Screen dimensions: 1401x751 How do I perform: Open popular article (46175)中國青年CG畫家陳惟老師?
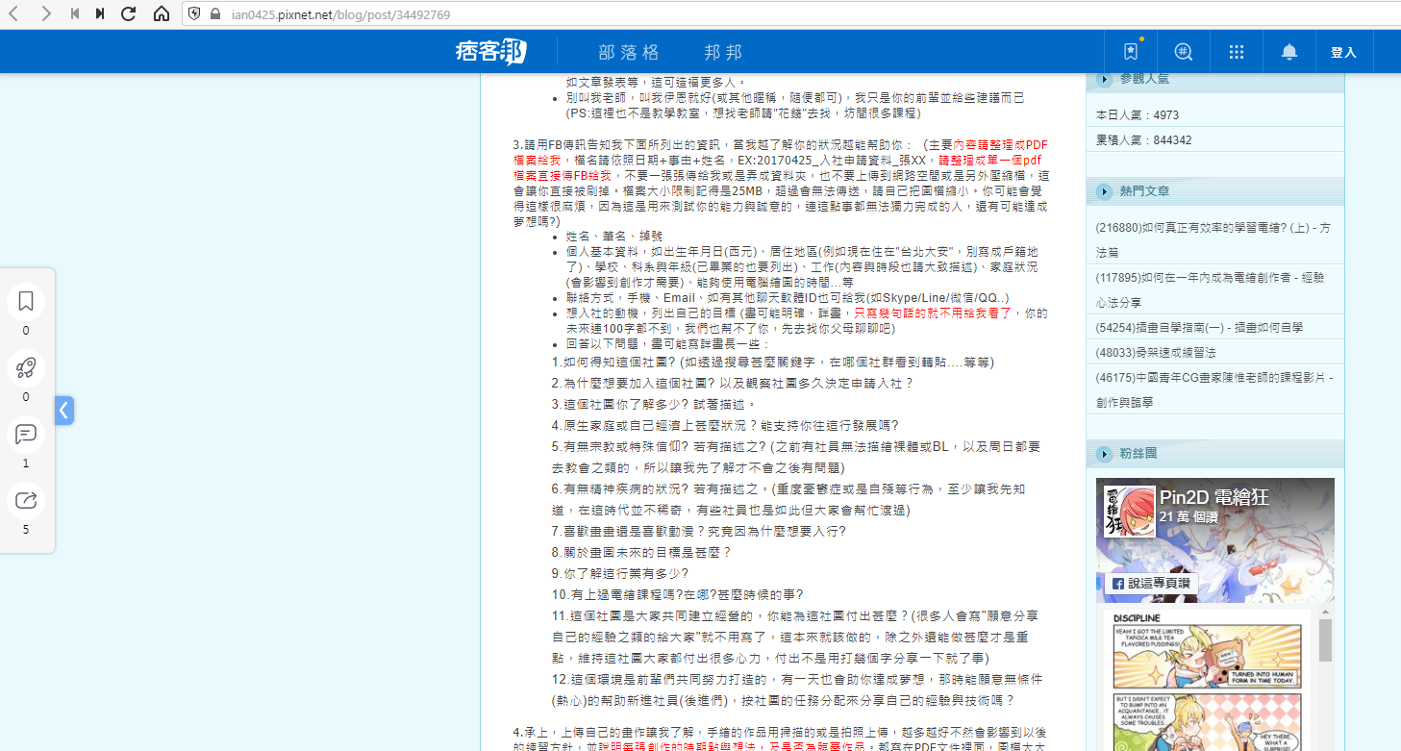[x=1214, y=390]
